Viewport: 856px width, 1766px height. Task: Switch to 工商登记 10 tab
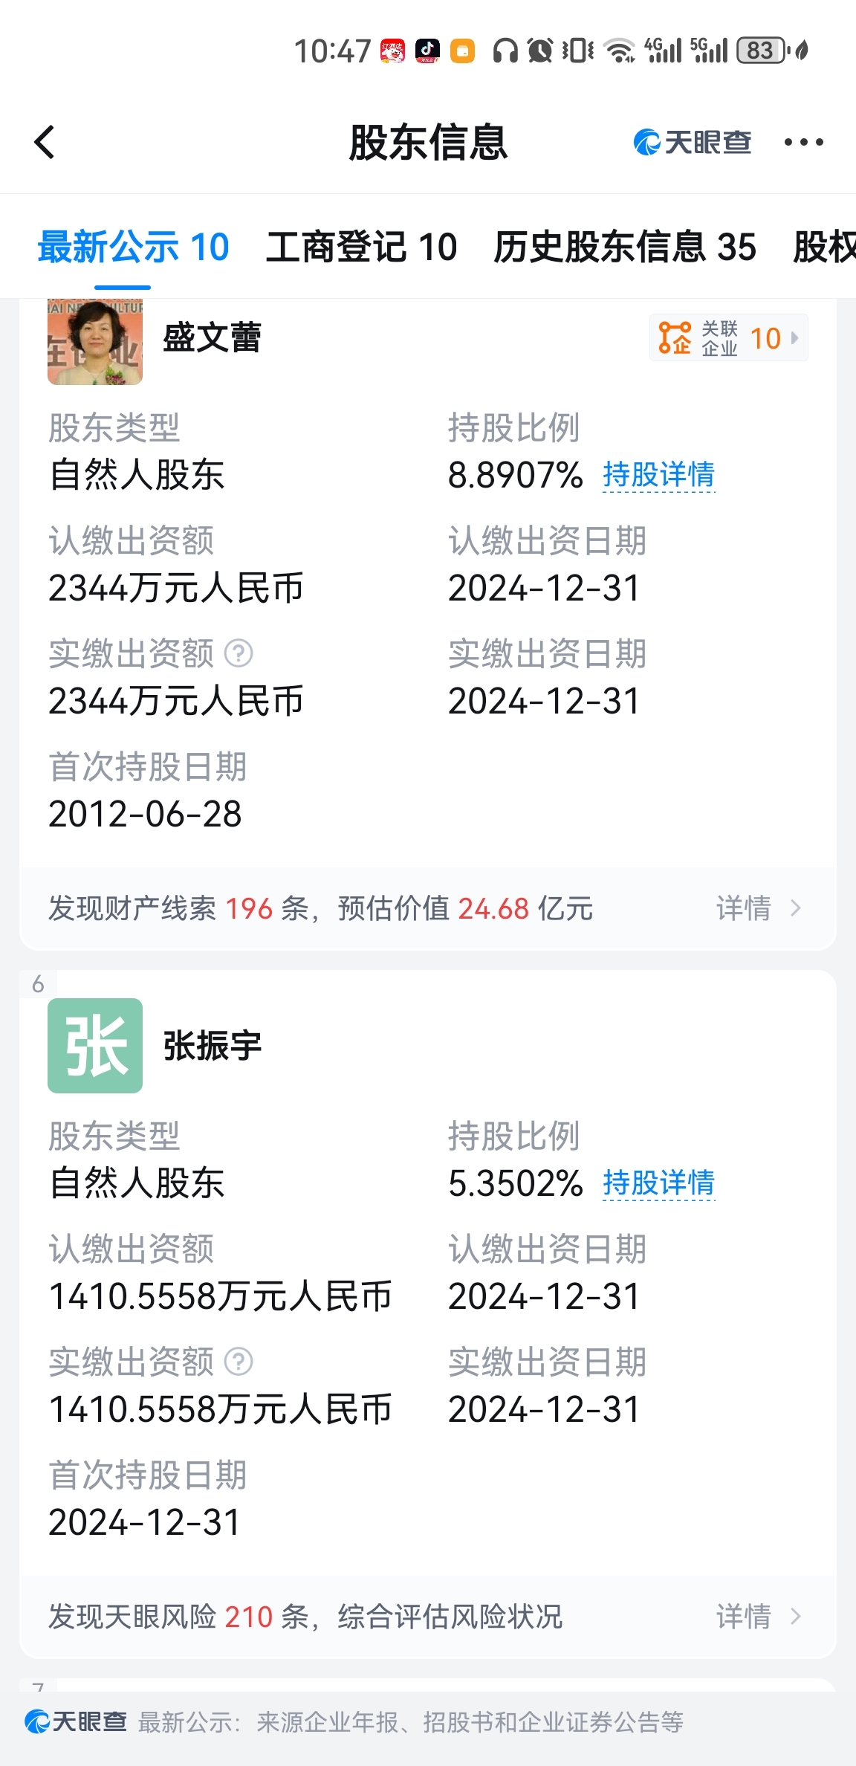(361, 247)
